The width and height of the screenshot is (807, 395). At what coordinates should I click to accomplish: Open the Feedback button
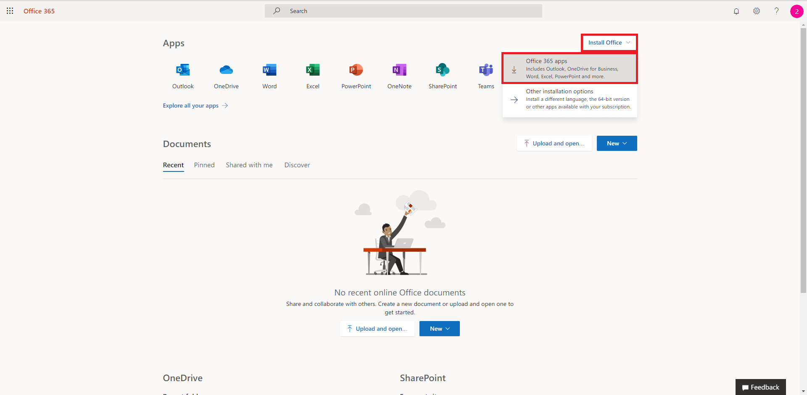pyautogui.click(x=761, y=387)
